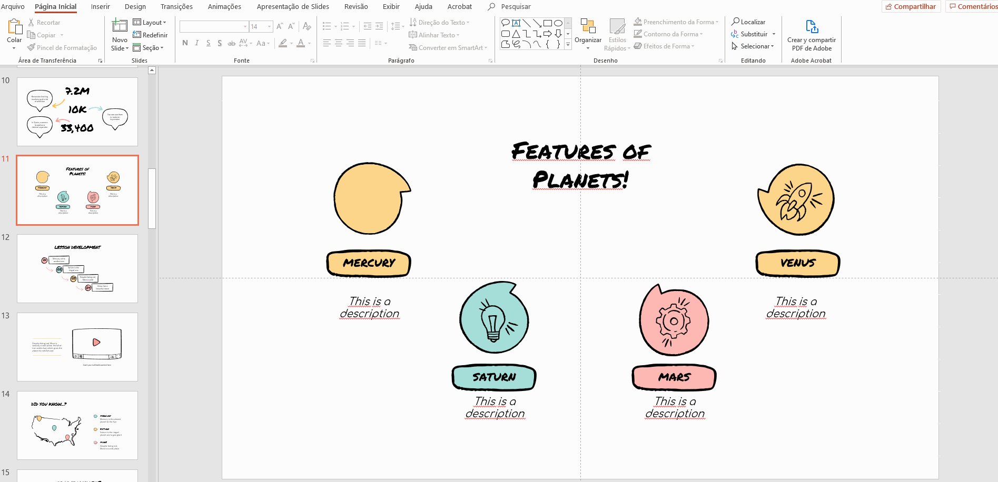This screenshot has width=998, height=482.
Task: Select the oval shape
Action: (558, 23)
